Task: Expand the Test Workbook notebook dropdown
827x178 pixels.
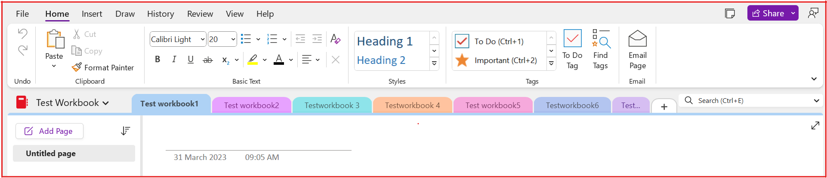Action: pyautogui.click(x=106, y=103)
